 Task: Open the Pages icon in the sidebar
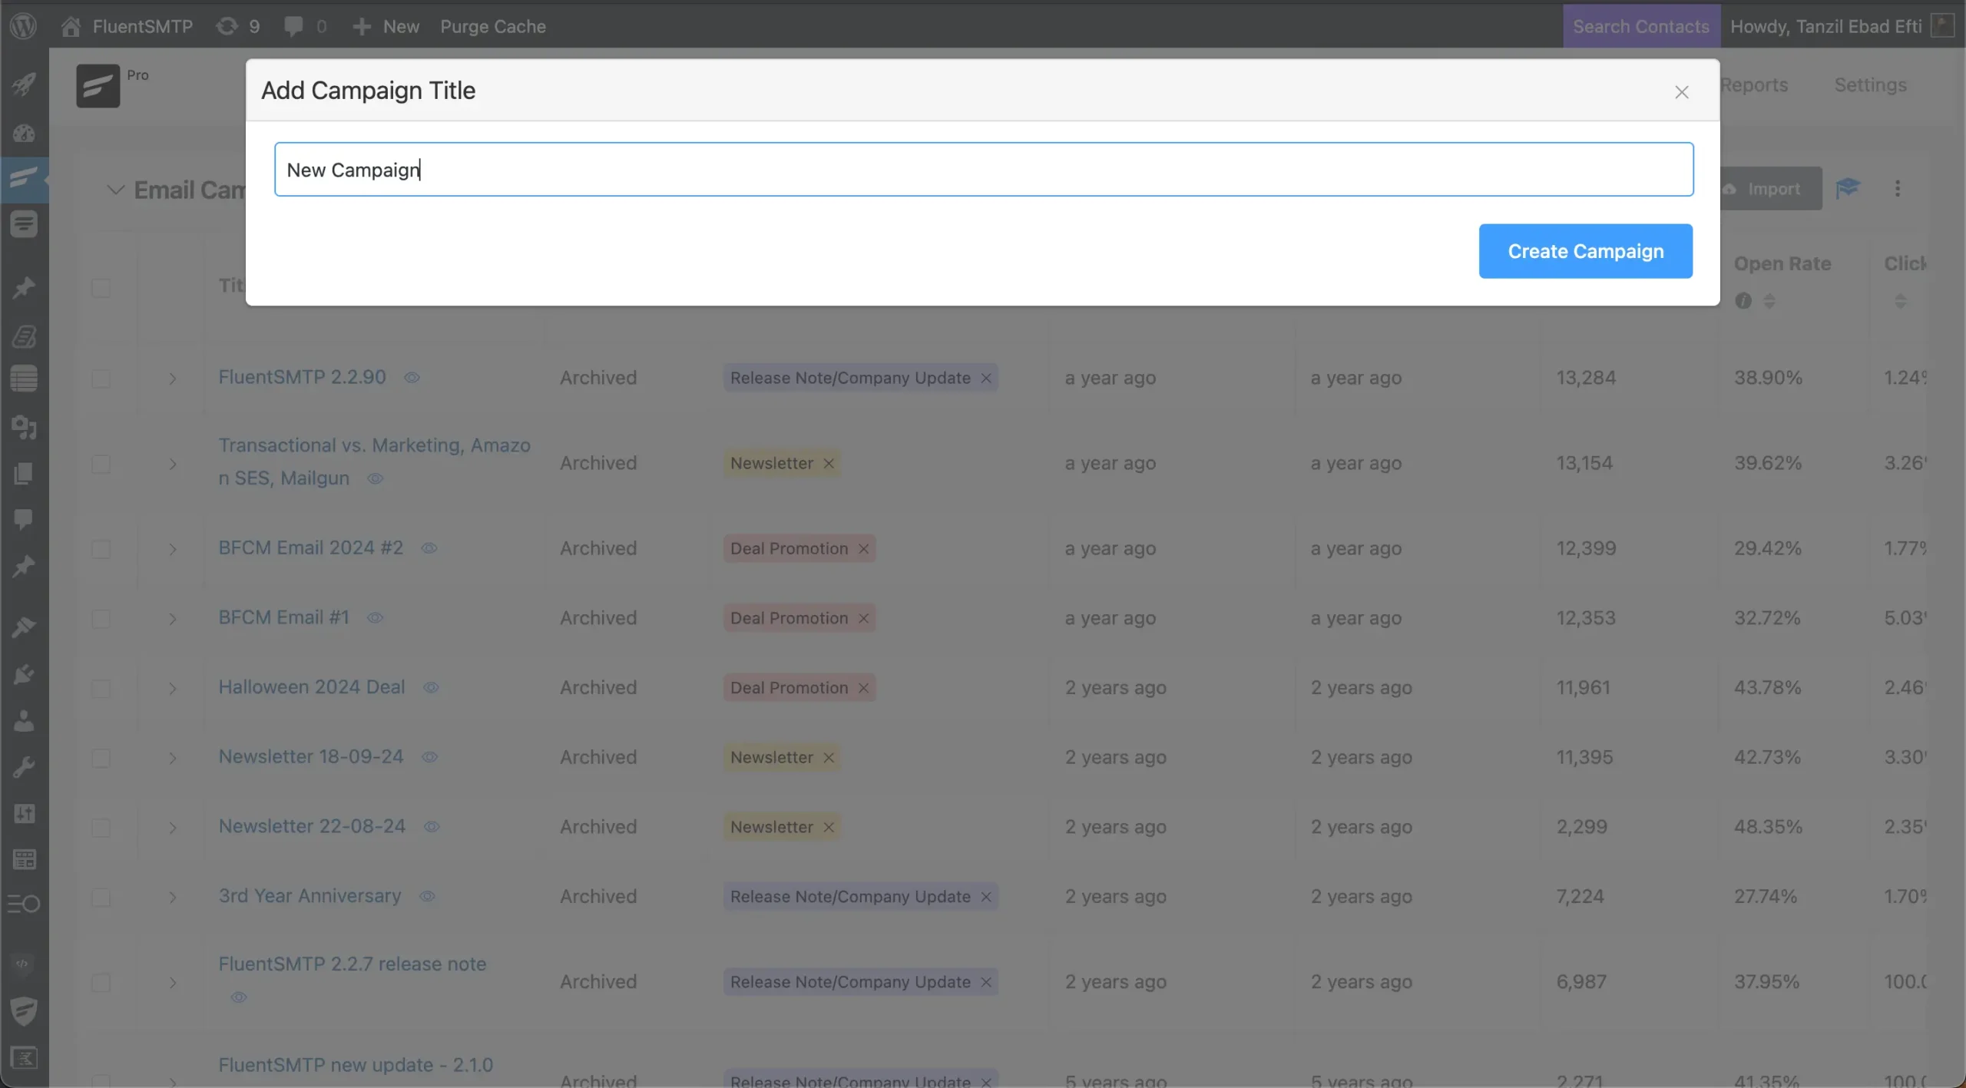pyautogui.click(x=24, y=473)
